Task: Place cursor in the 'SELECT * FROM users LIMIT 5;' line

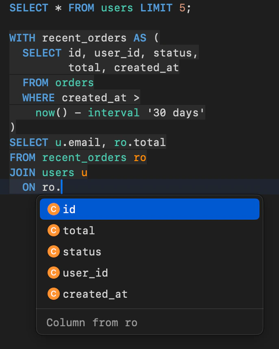Action: click(100, 8)
